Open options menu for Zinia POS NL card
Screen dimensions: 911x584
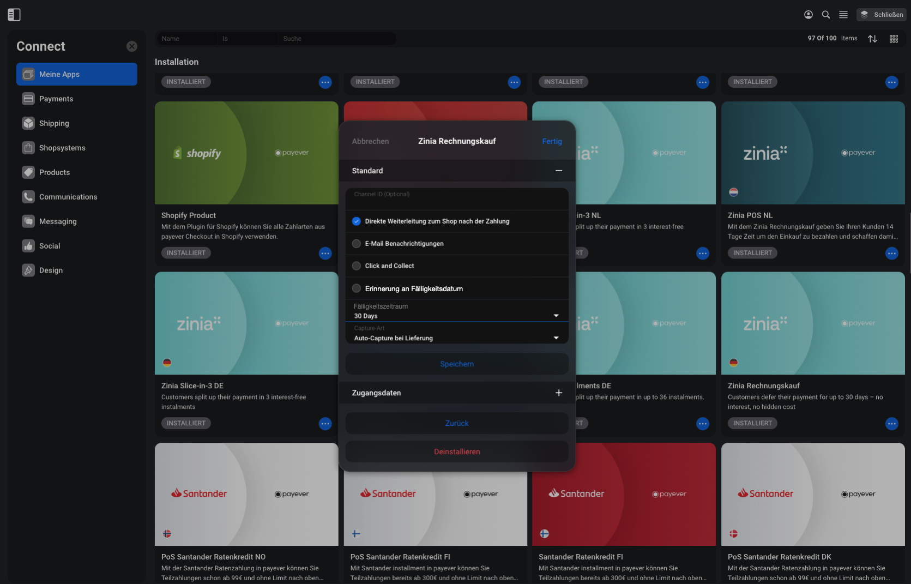coord(892,253)
